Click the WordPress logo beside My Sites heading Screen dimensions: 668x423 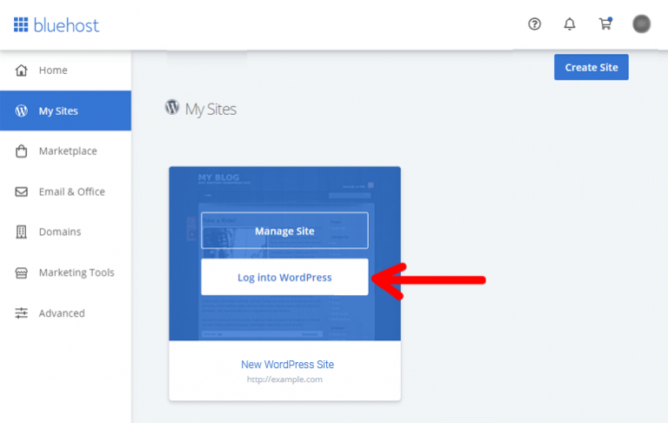[172, 107]
